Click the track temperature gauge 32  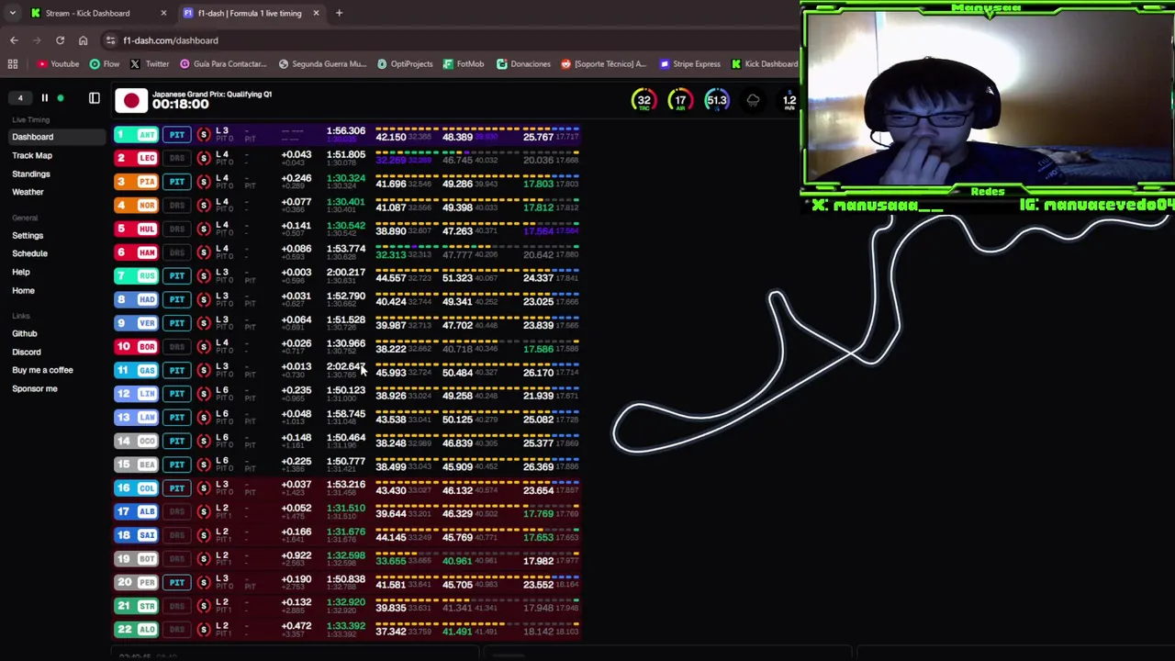pos(643,100)
